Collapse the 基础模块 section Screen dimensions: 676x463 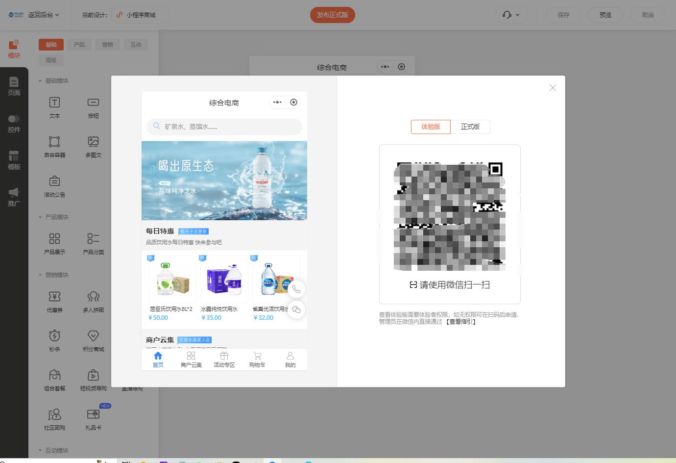click(x=53, y=80)
